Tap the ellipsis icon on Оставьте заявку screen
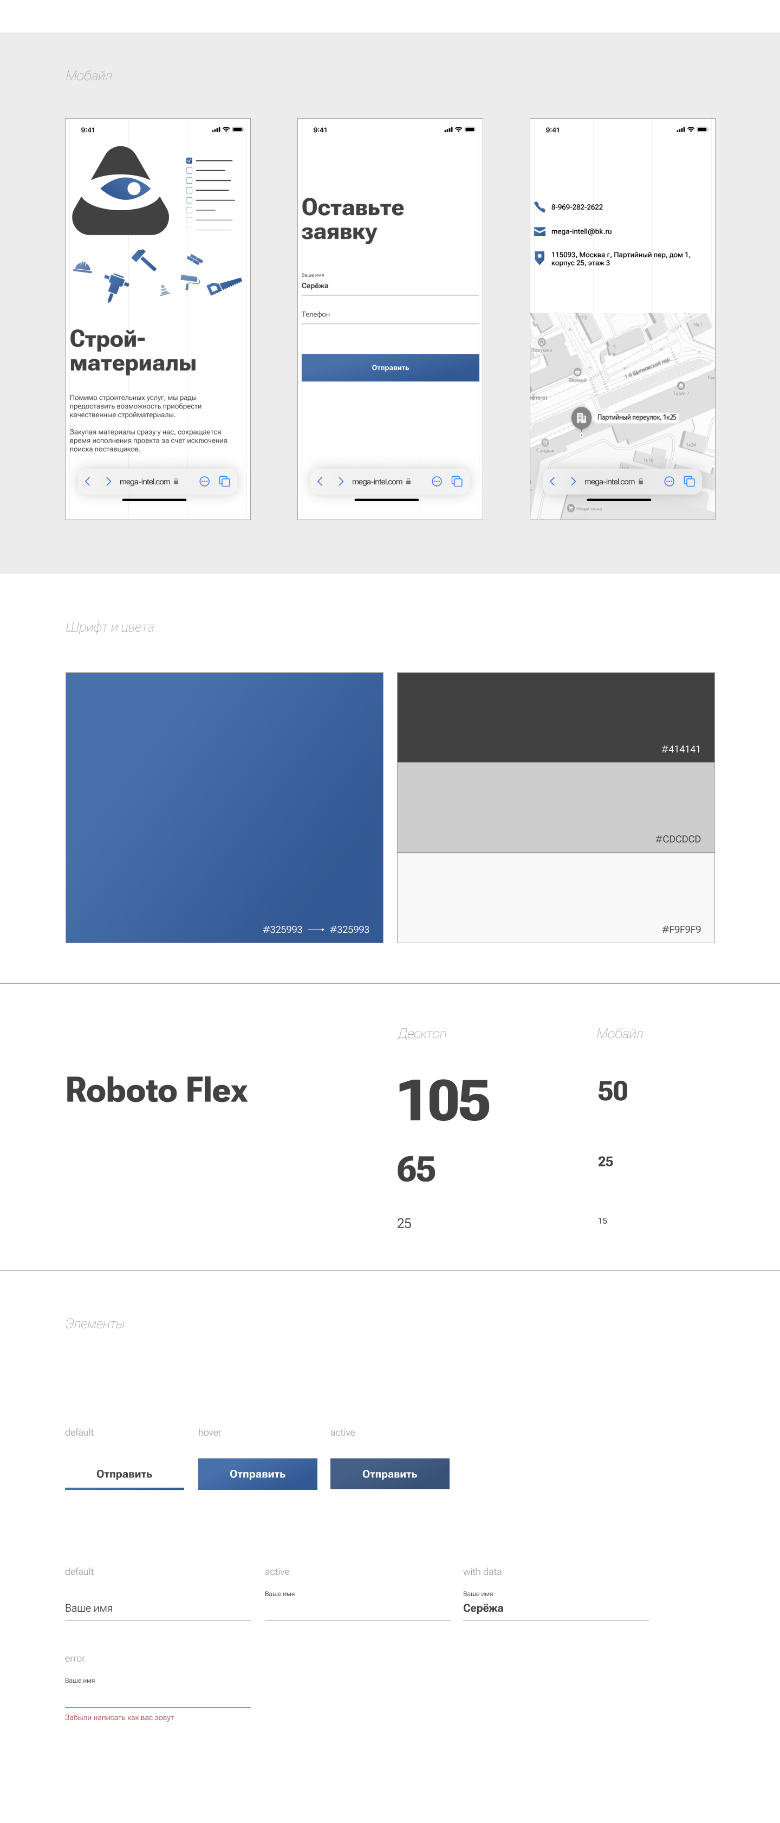This screenshot has width=780, height=1823. click(437, 481)
